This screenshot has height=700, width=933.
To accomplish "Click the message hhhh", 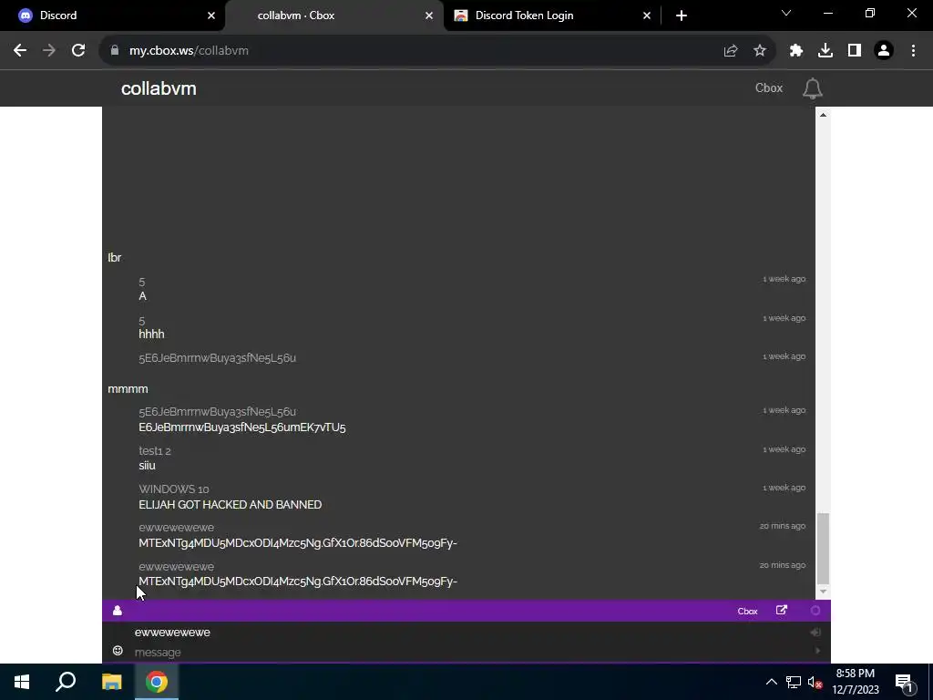I will click(x=151, y=334).
